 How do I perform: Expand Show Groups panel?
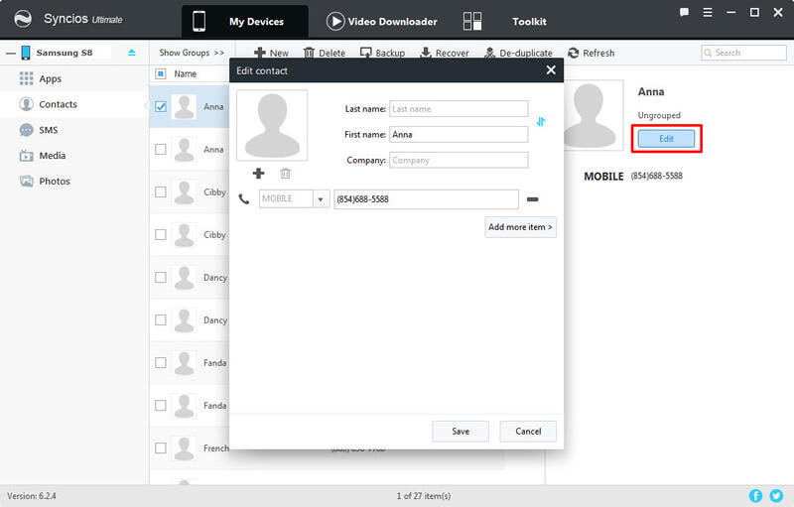pyautogui.click(x=191, y=53)
